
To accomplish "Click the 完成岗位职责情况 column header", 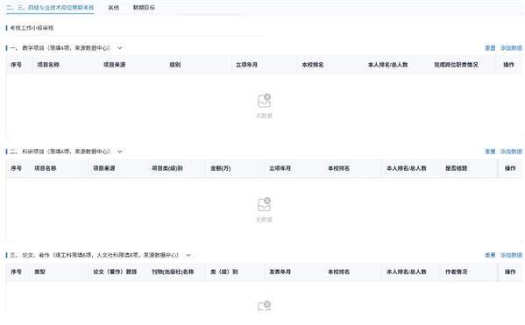I will (456, 65).
